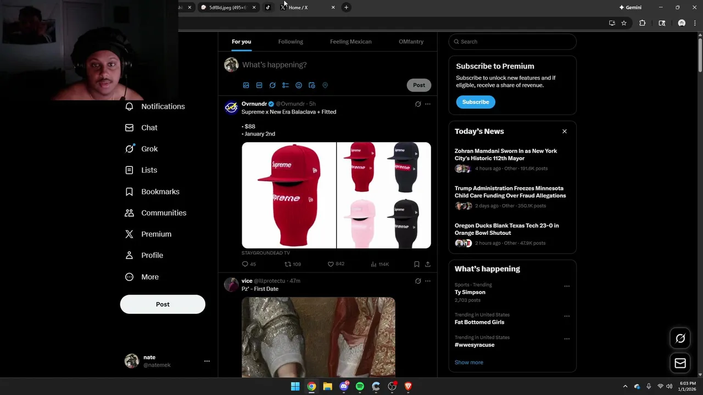This screenshot has height=395, width=703.
Task: Open Bookmarks in the sidebar
Action: [153, 191]
